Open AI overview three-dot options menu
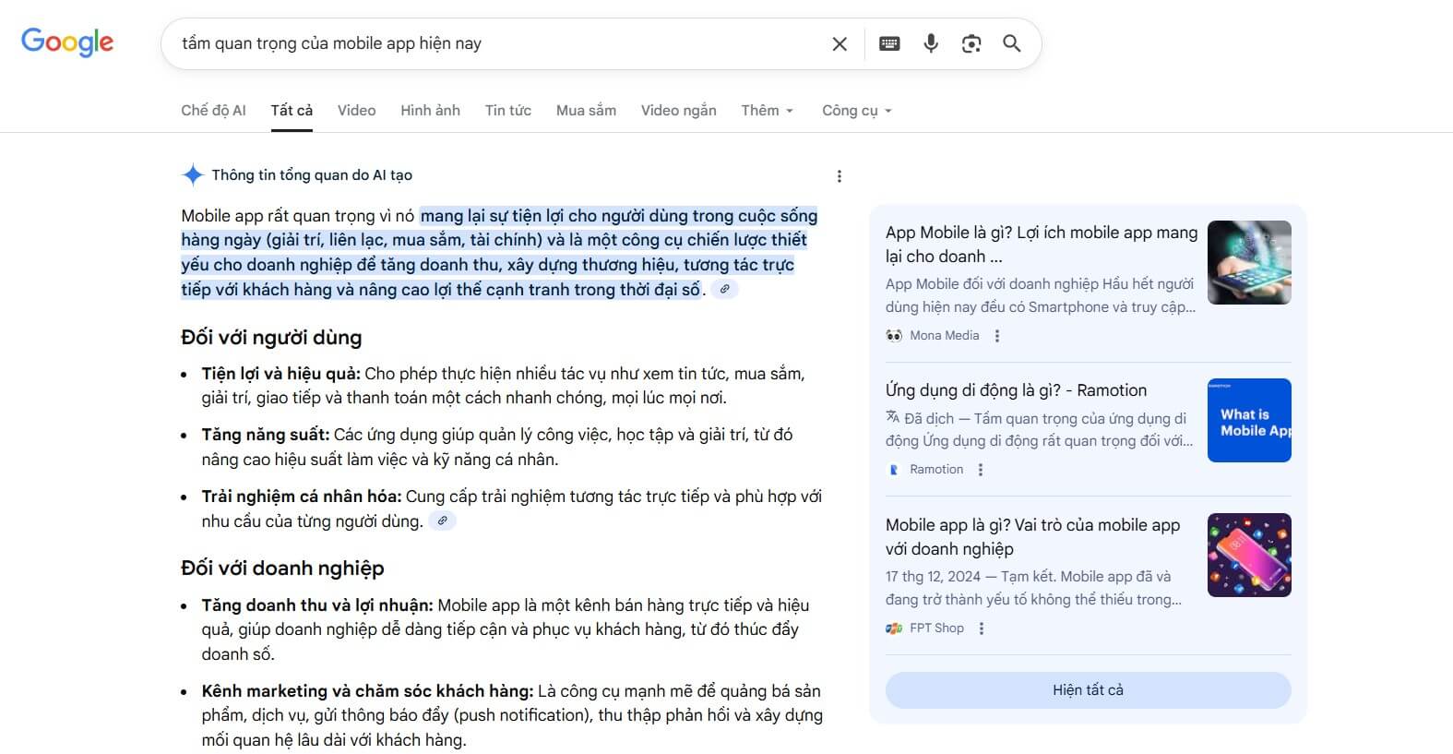The width and height of the screenshot is (1453, 754). tap(839, 176)
